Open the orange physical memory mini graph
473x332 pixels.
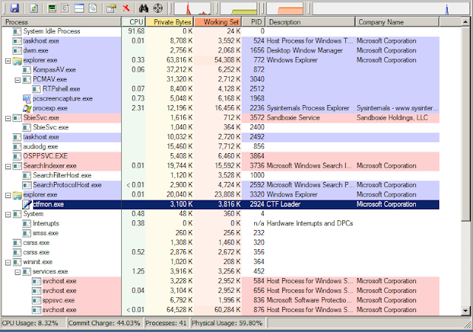tap(285, 8)
